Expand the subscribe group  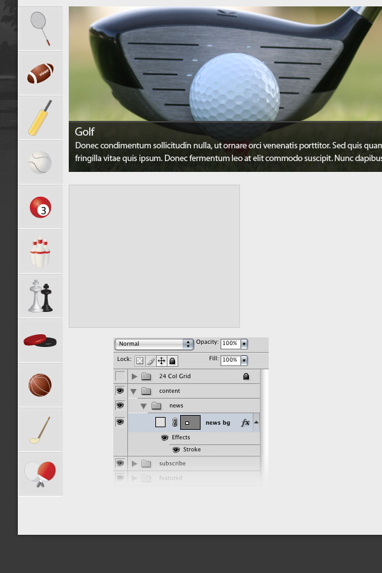[x=134, y=463]
